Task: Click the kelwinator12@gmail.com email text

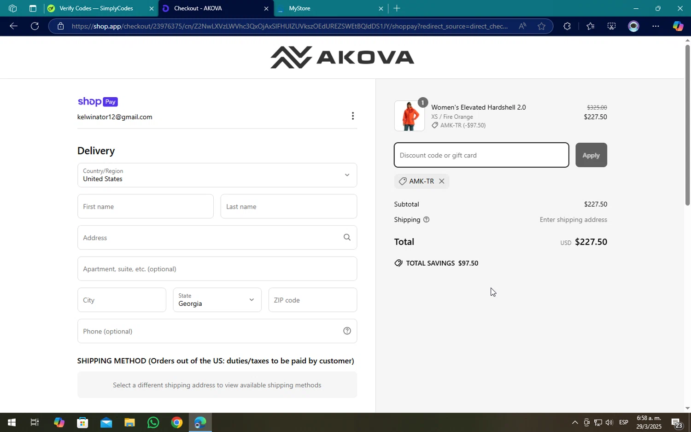Action: [x=115, y=117]
